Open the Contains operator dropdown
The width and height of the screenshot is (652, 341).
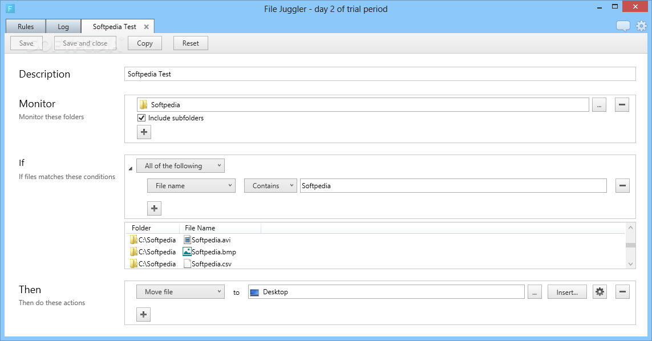pyautogui.click(x=271, y=185)
